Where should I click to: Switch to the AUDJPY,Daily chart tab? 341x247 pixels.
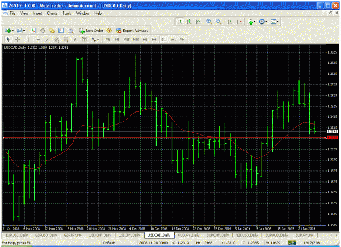click(x=189, y=235)
